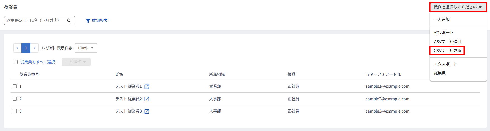Open the 一括操作 dropdown button

click(x=76, y=62)
